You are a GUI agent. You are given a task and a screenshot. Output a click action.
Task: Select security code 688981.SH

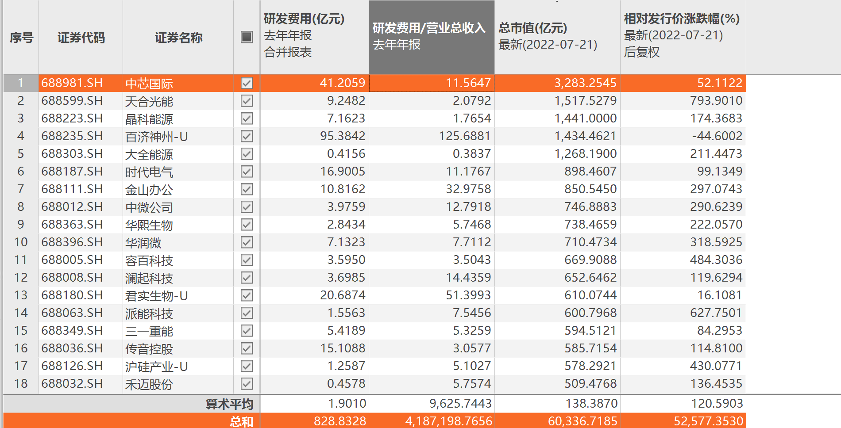tap(72, 83)
